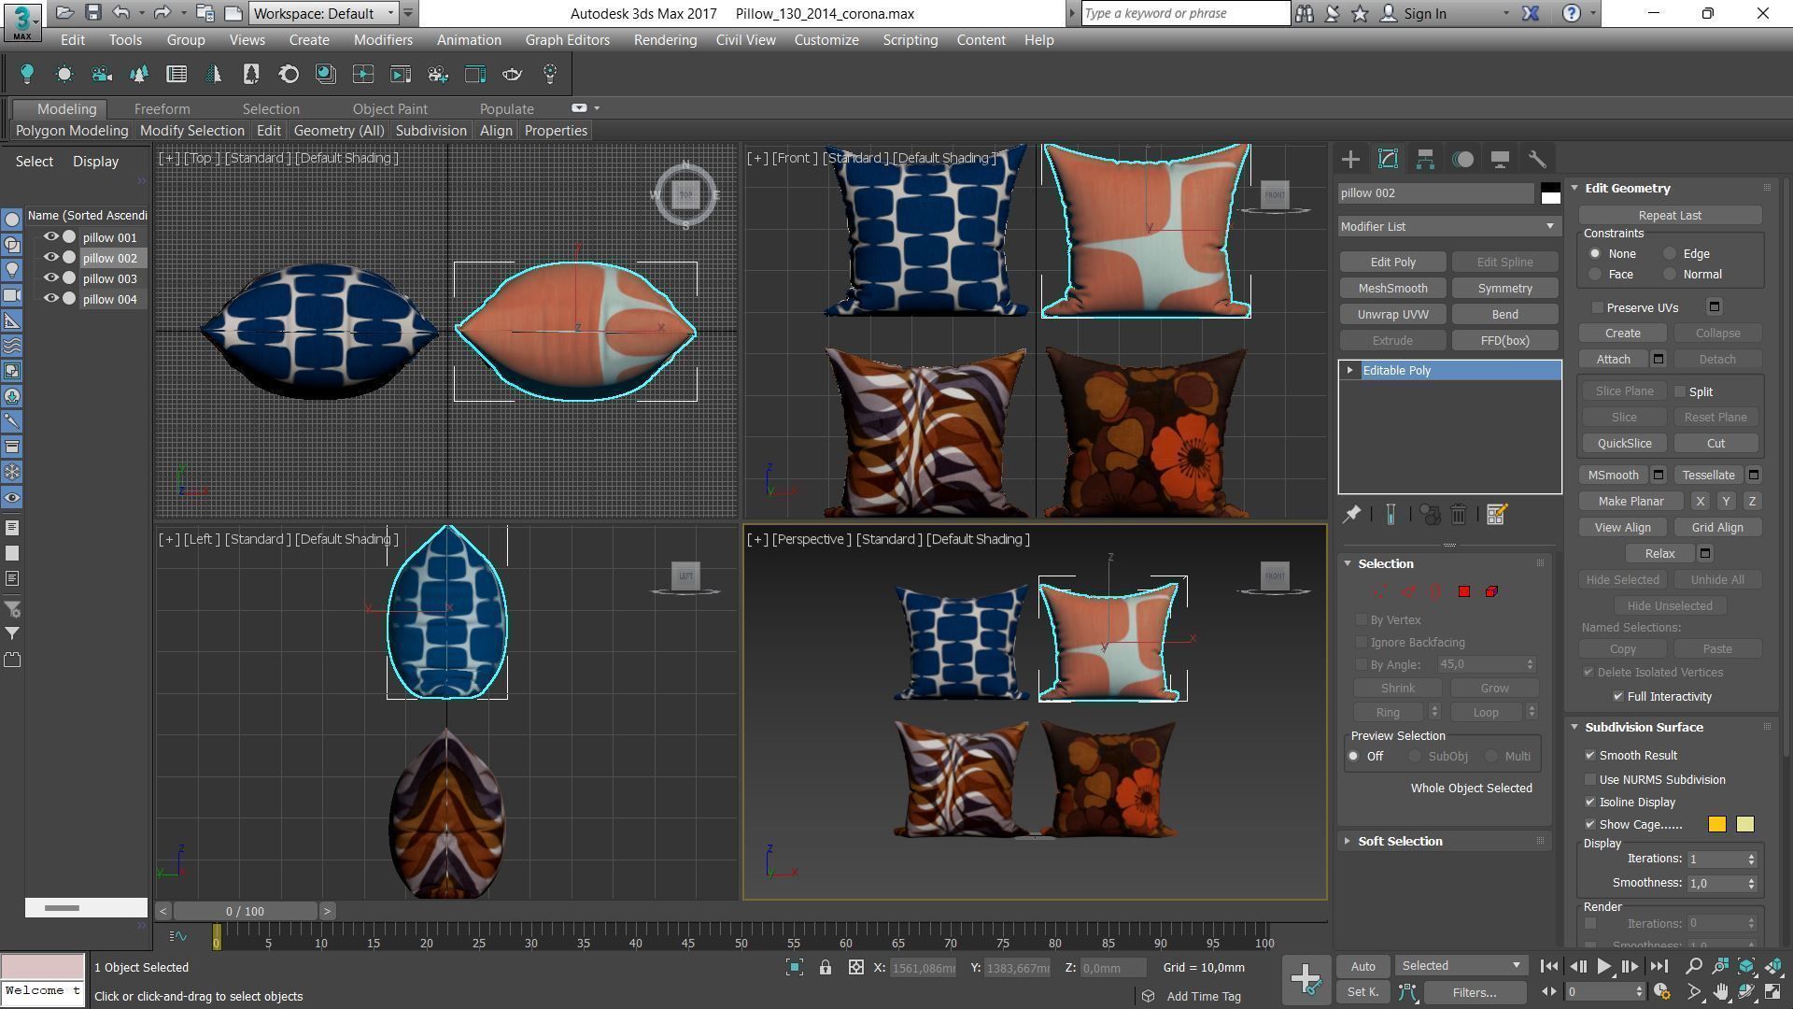Open Configure Modifier Sets icon

tap(1496, 515)
